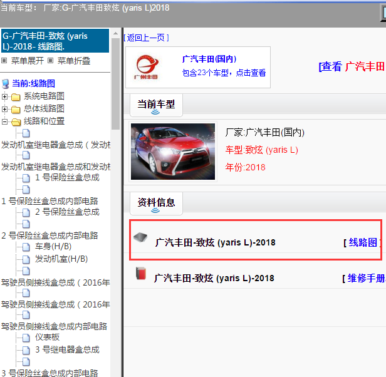Open 3 号保险丝盒总成内部电路 entry

(x=50, y=373)
